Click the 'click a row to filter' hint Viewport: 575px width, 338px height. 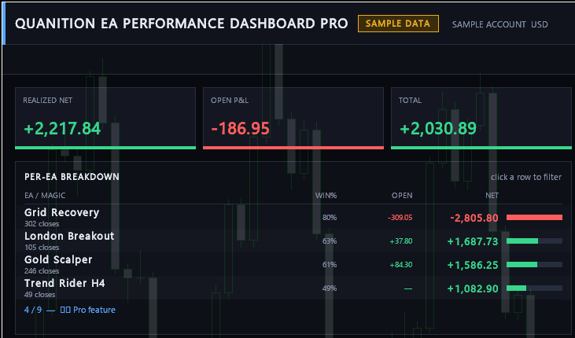[x=526, y=177]
